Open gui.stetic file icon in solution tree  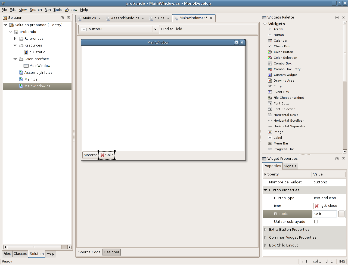26,52
